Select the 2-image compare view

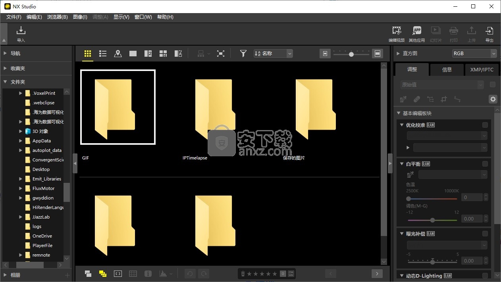(148, 54)
